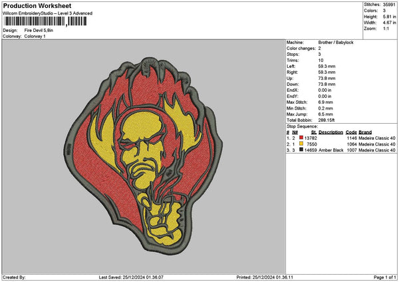Click the Fire Devil embroidery design preview

click(x=143, y=156)
